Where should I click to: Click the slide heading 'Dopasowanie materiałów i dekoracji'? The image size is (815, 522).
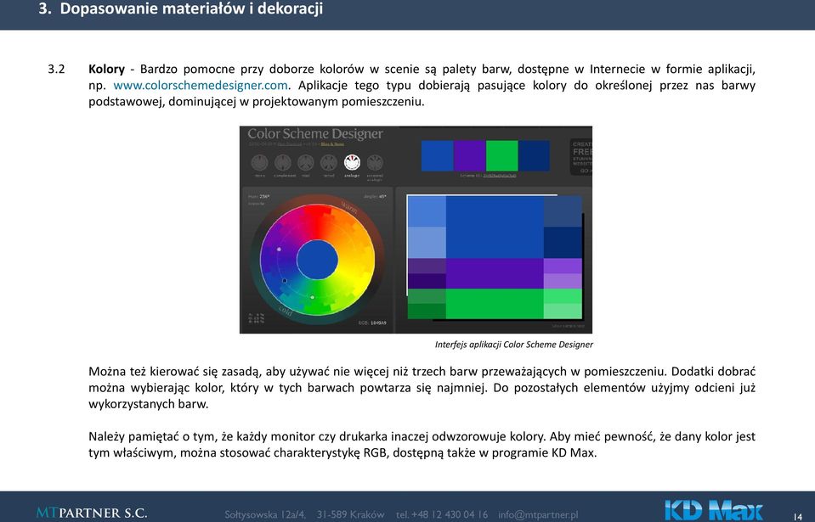(191, 8)
